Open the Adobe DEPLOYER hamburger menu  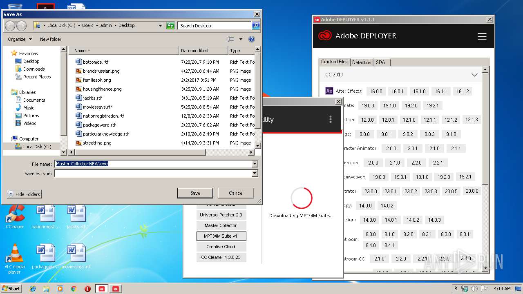pos(482,36)
